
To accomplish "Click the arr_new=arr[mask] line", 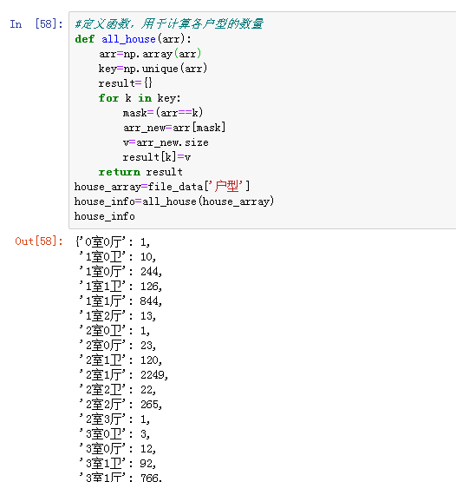I will 174,128.
